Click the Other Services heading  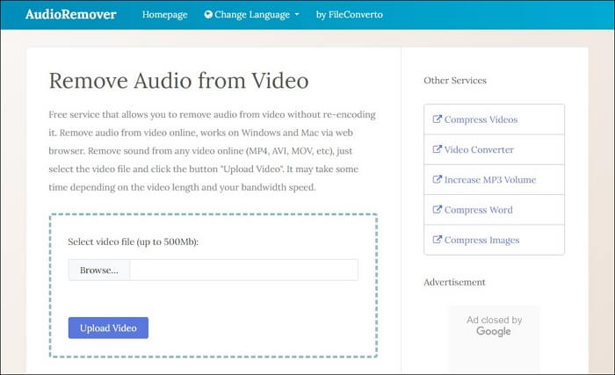tap(455, 81)
